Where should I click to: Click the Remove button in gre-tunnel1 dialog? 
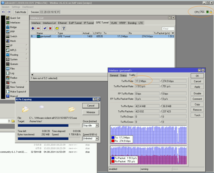click(x=197, y=110)
